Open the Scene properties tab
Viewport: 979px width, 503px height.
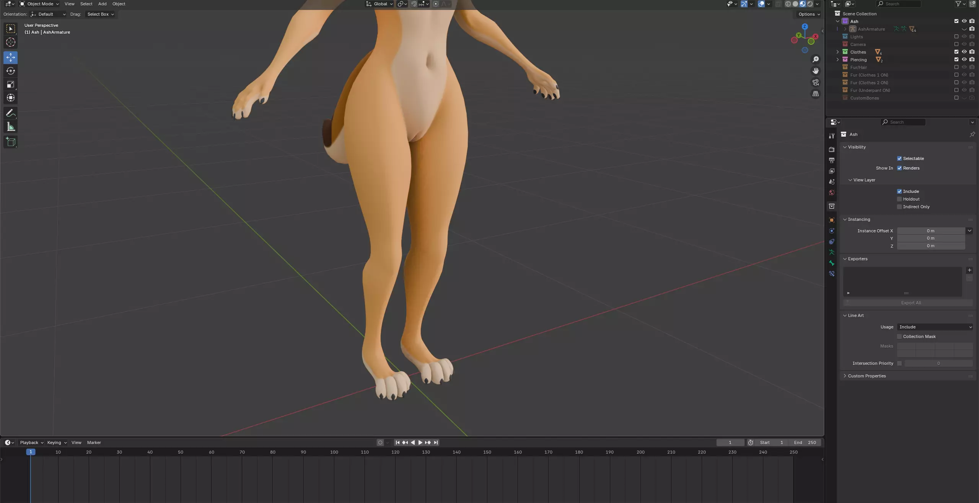coord(831,181)
